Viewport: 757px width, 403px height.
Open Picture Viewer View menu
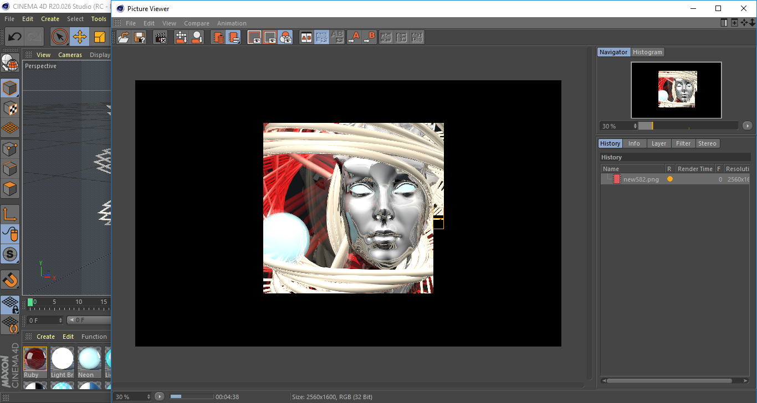169,23
